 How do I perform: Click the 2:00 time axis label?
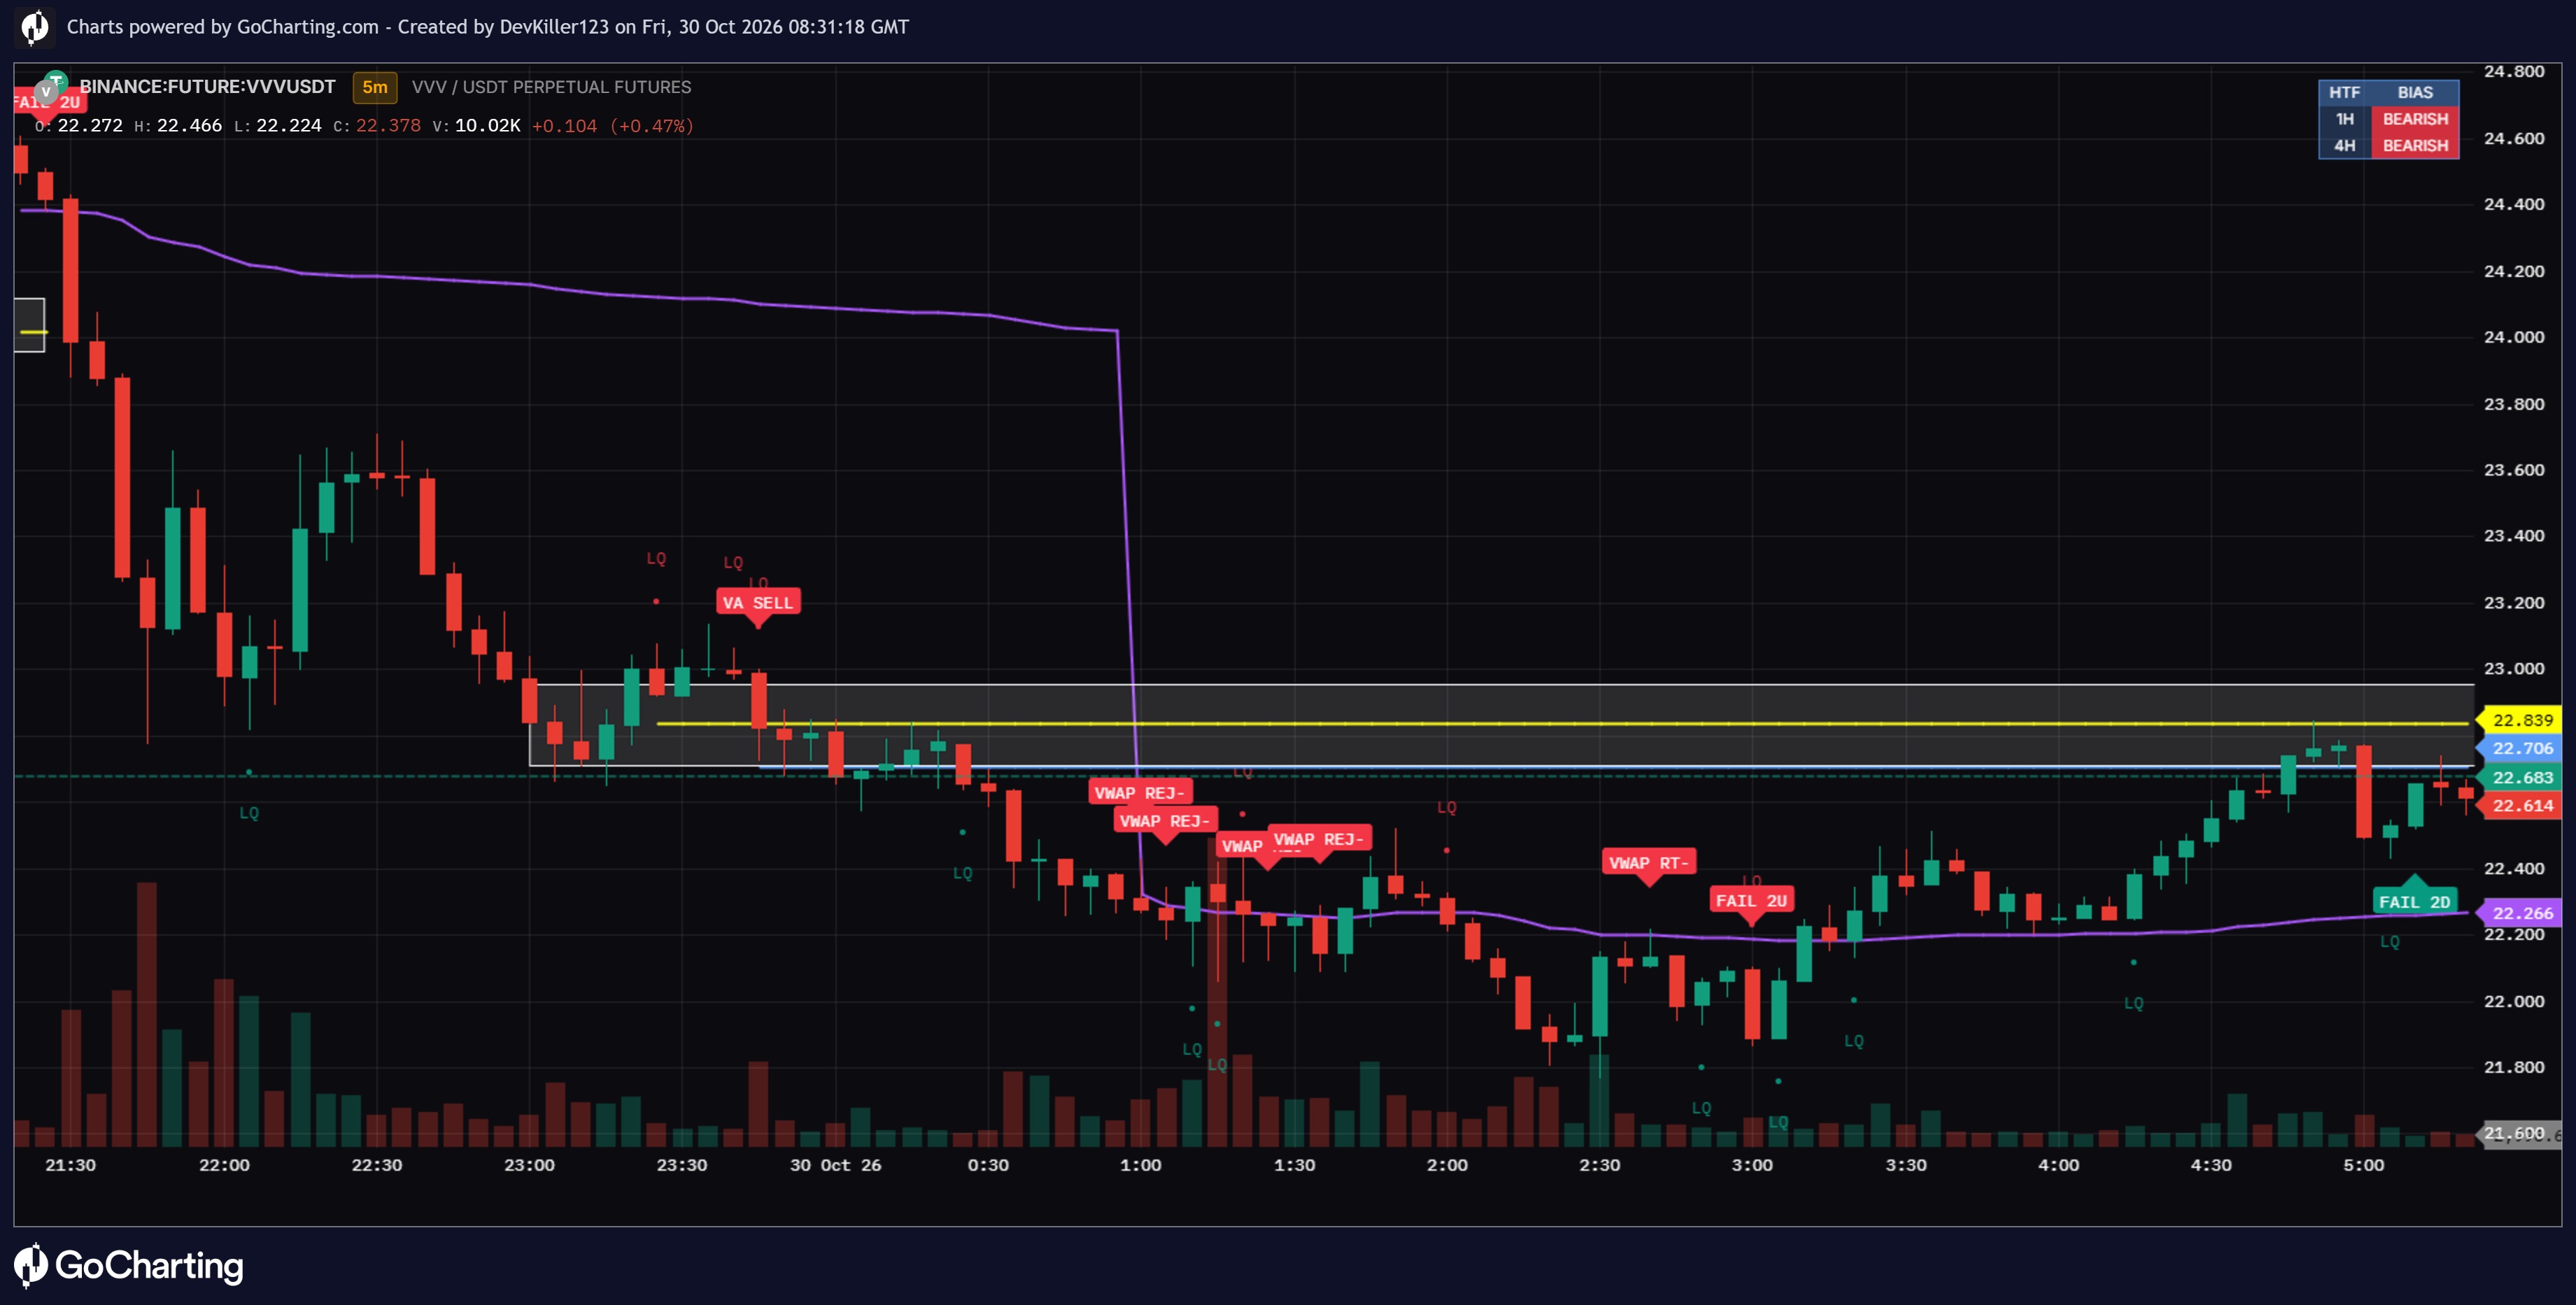pyautogui.click(x=1447, y=1165)
